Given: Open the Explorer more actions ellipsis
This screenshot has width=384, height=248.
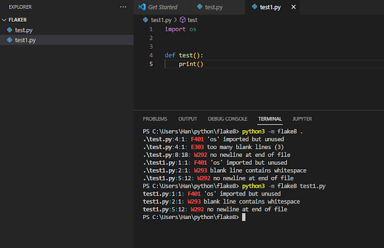Looking at the screenshot, I should (123, 7).
